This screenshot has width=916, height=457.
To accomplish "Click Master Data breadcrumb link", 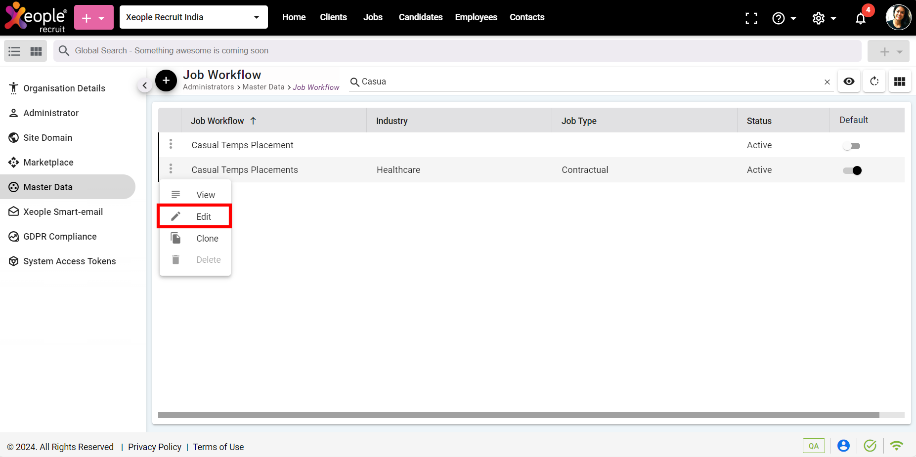I will point(263,87).
